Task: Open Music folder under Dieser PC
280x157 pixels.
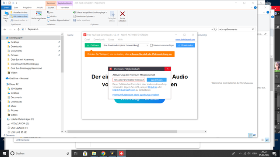Action: click(14, 106)
